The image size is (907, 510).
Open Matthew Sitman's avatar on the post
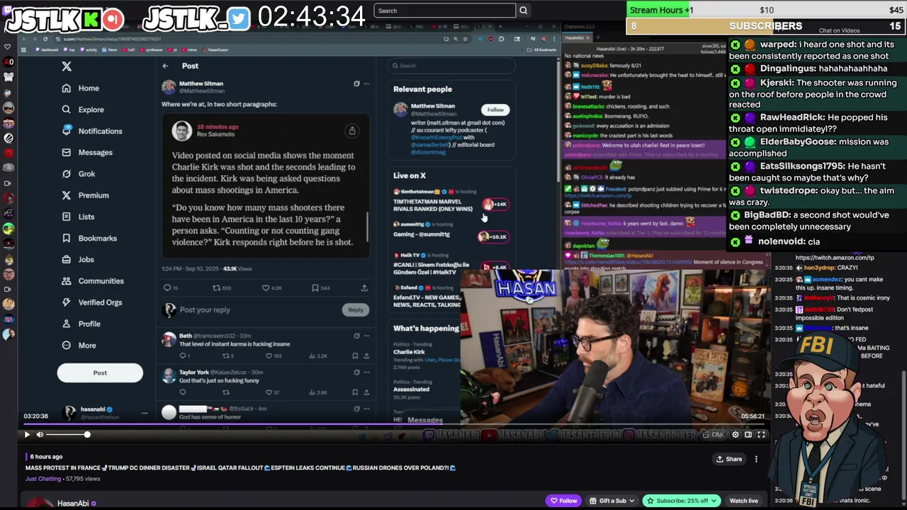click(x=169, y=87)
